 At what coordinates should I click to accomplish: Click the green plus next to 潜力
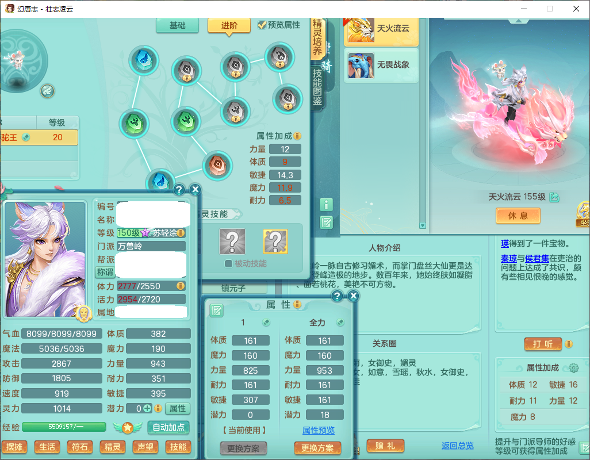(x=148, y=408)
